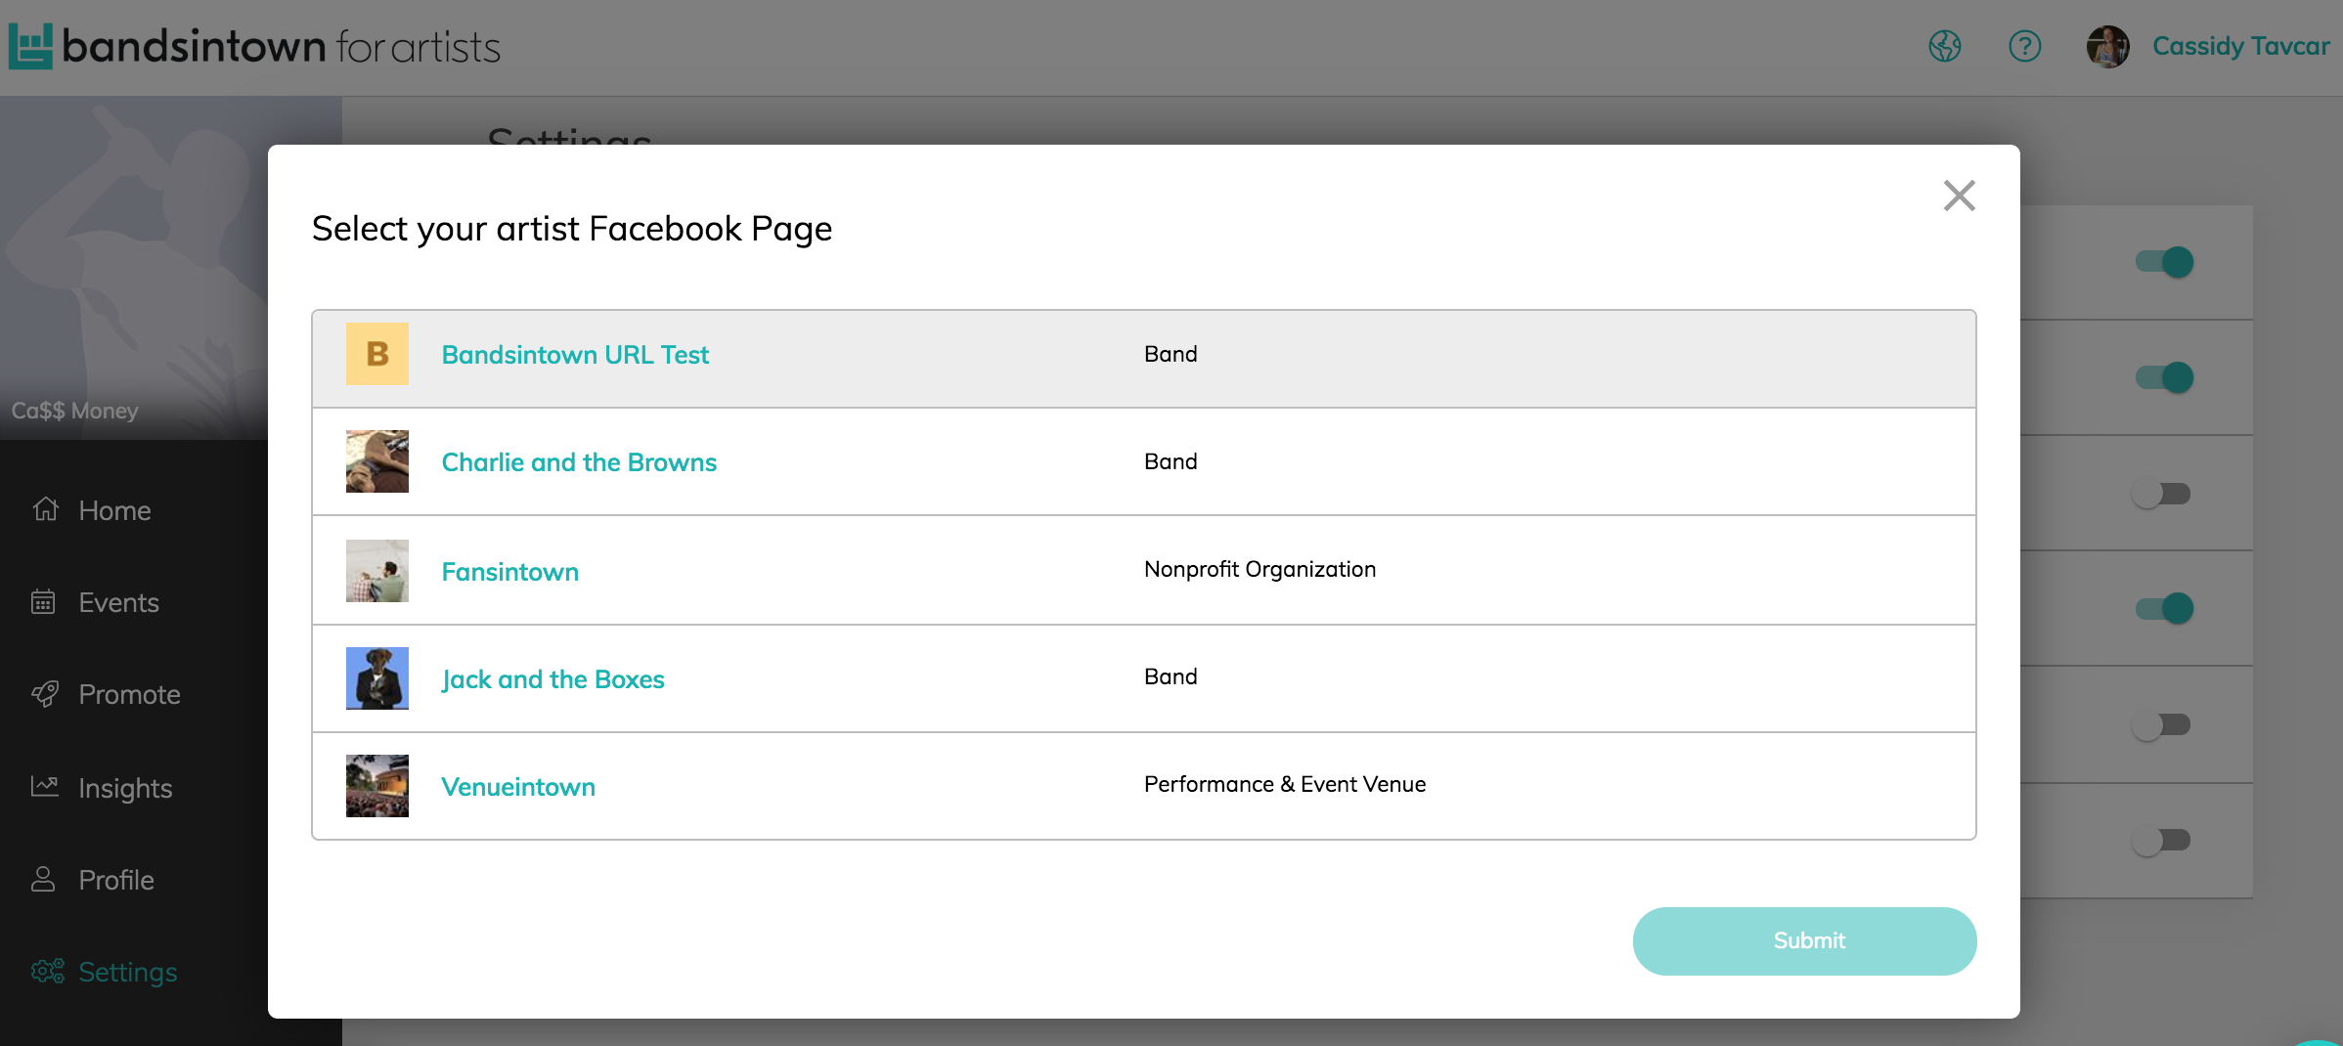Image resolution: width=2343 pixels, height=1046 pixels.
Task: Enable the third settings switch
Action: [x=2161, y=494]
